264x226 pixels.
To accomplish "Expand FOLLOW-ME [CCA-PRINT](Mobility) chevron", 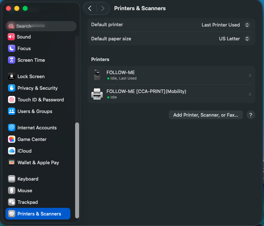I will click(x=250, y=94).
